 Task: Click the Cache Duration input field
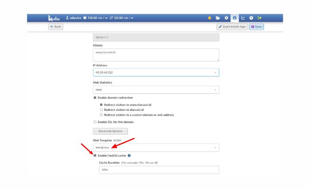[159, 170]
